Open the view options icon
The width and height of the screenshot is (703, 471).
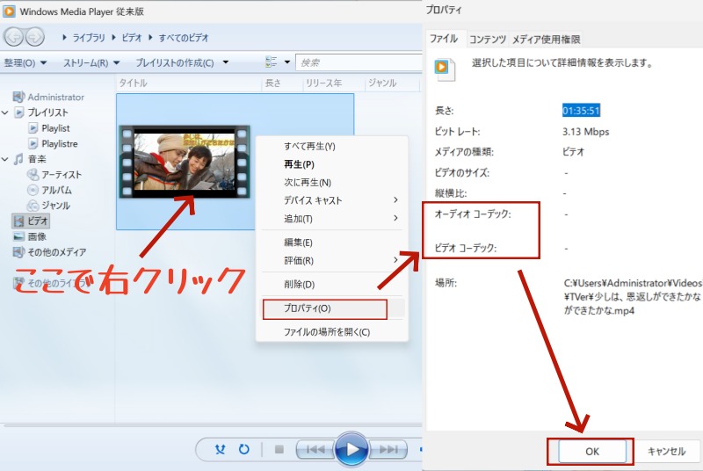pyautogui.click(x=271, y=62)
